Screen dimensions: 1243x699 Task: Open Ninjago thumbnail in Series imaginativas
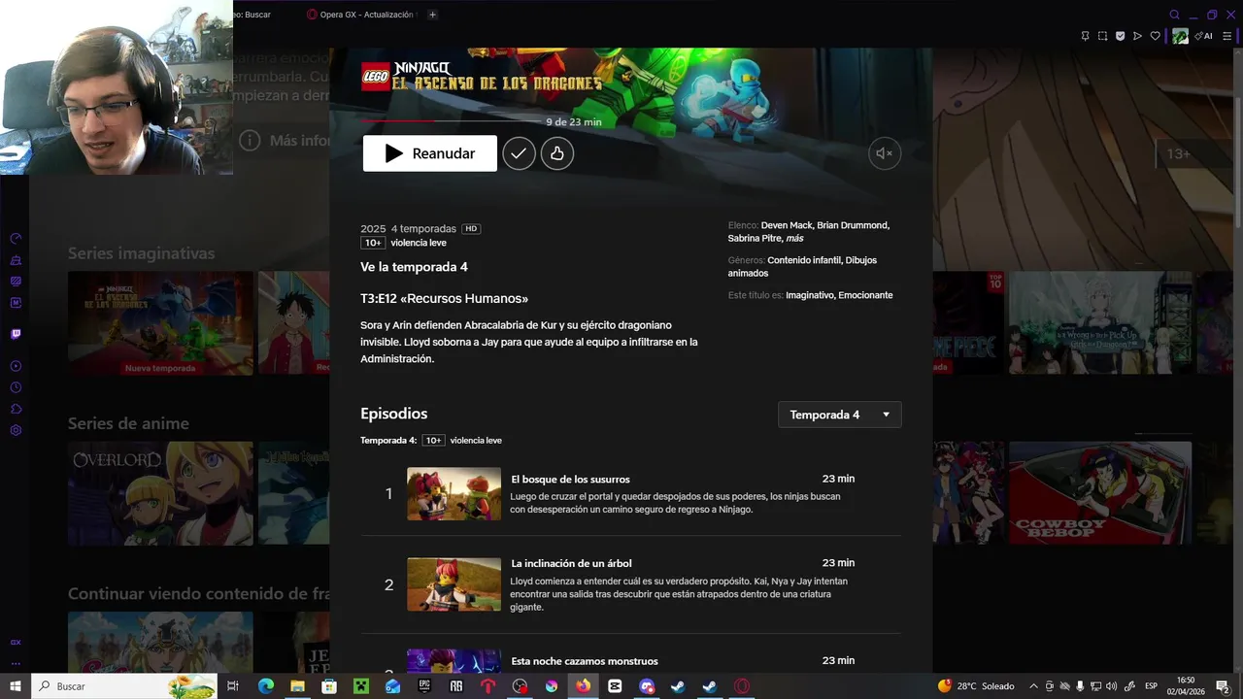(x=160, y=323)
